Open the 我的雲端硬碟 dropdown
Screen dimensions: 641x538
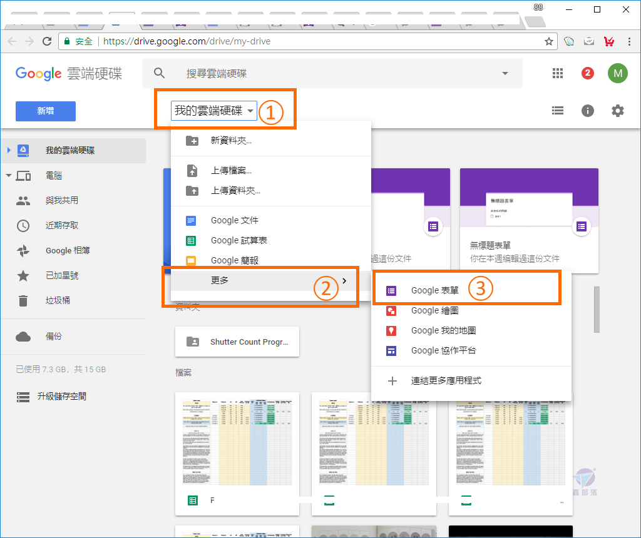point(214,111)
